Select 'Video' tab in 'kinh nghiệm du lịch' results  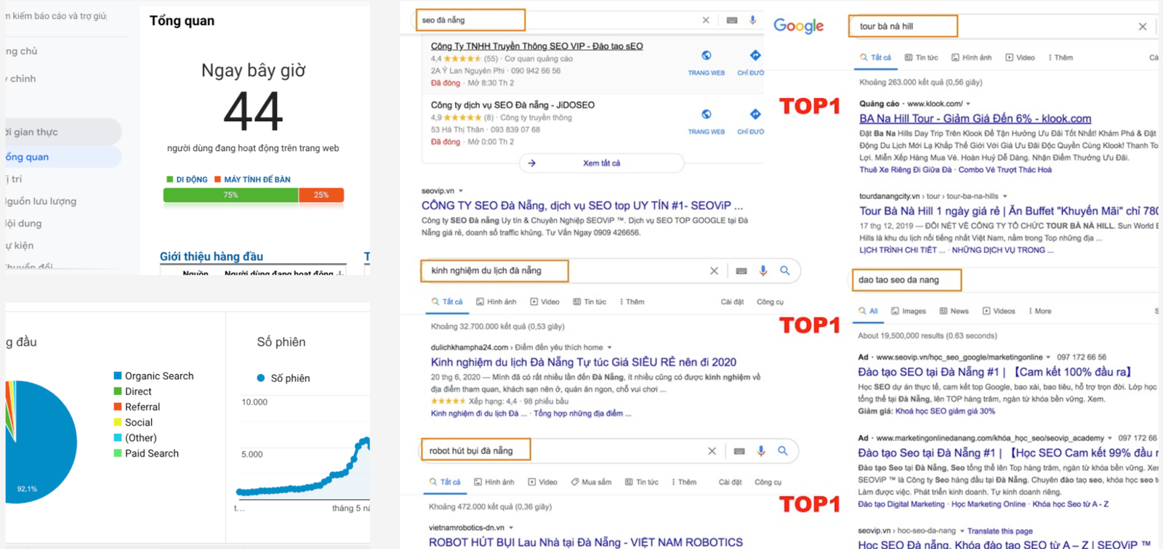coord(545,301)
